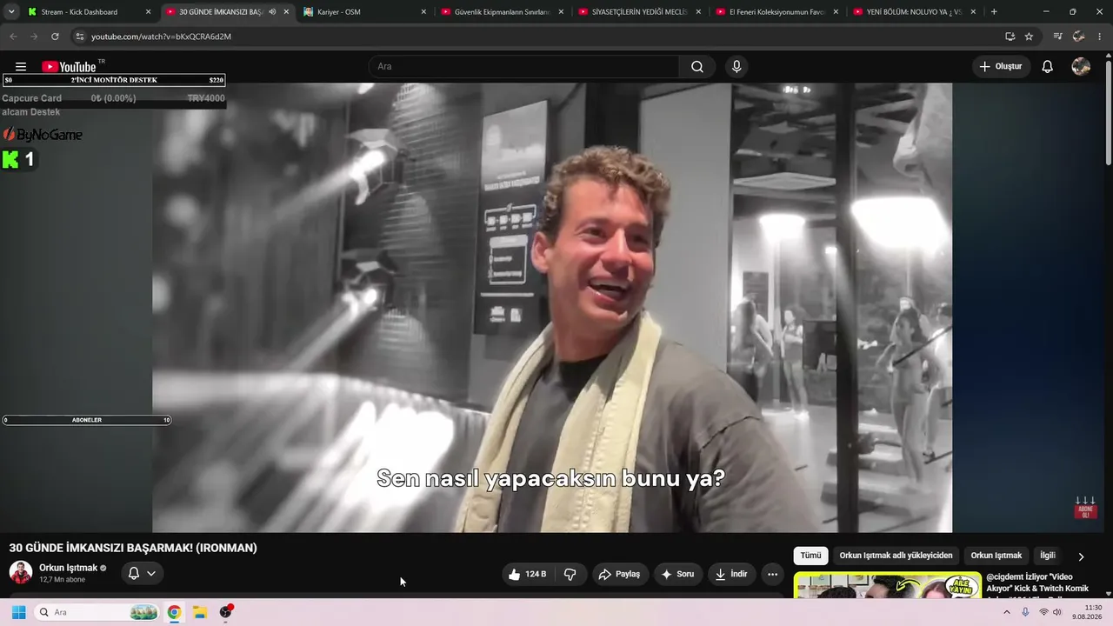Focus the Chrome address bar URL
Image resolution: width=1113 pixels, height=626 pixels.
pos(161,37)
